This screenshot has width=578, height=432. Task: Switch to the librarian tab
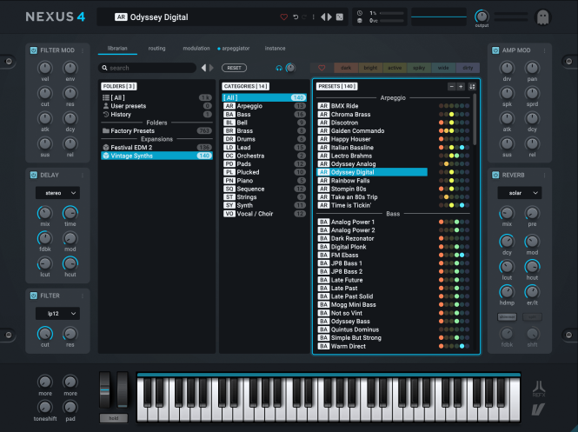point(117,49)
